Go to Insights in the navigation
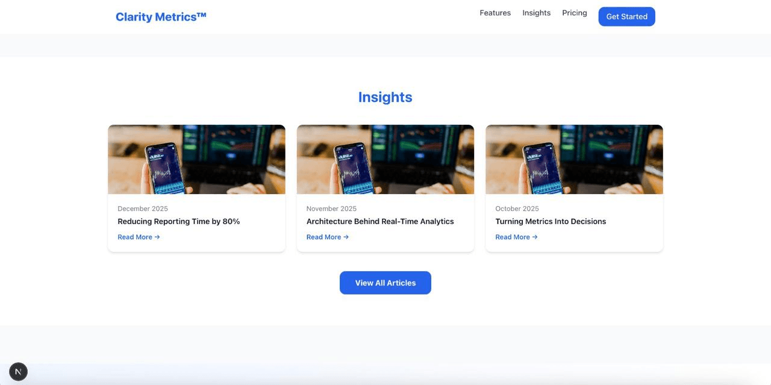Screen dimensions: 771x385 (x=536, y=13)
